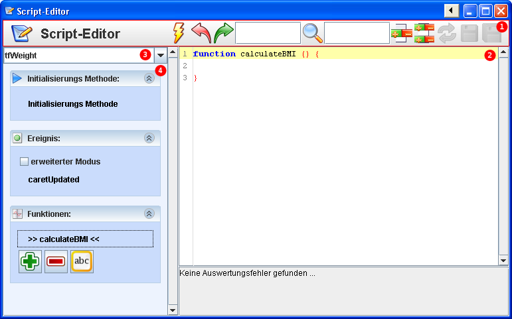This screenshot has width=512, height=319.
Task: Collapse the Ereignis section
Action: tap(149, 138)
